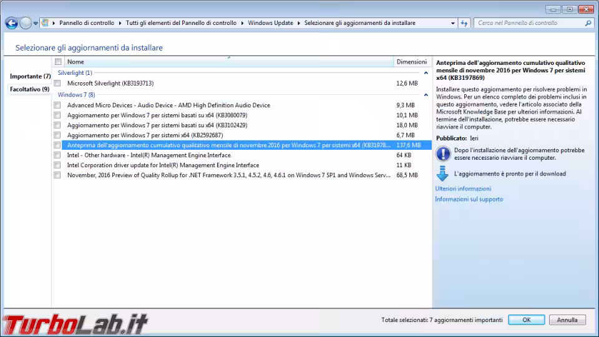Image resolution: width=599 pixels, height=337 pixels.
Task: Click the '68,5 MB' size value
Action: click(407, 175)
